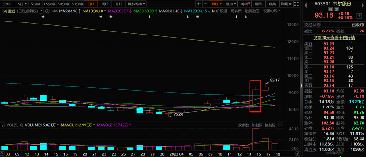
Task: Select the 30分钟 period tab
Action: 63,4
